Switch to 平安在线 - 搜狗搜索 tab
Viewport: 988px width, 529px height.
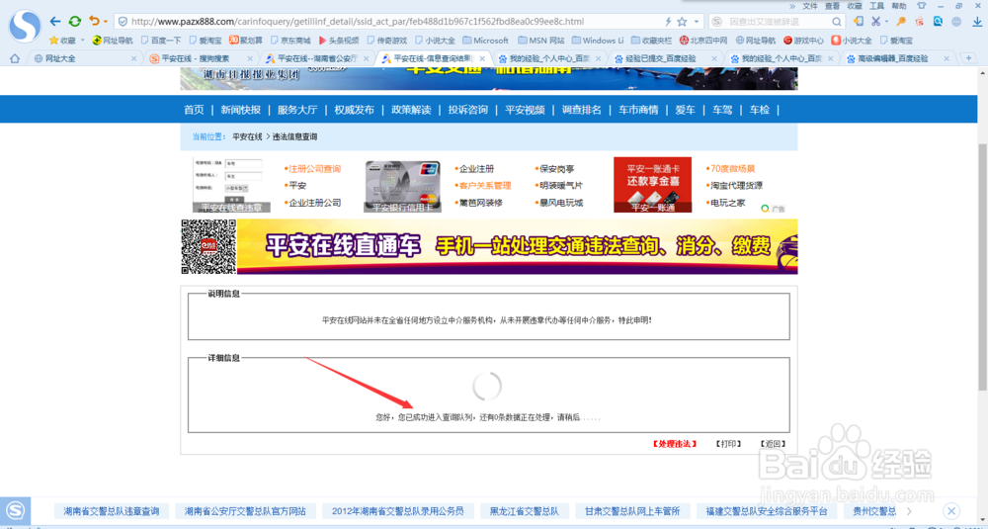click(x=201, y=58)
